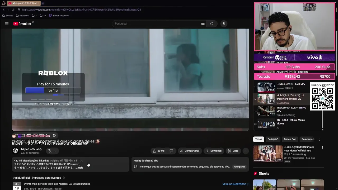Click the SET. 19 event date tile
The width and height of the screenshot is (338, 190).
point(17,186)
